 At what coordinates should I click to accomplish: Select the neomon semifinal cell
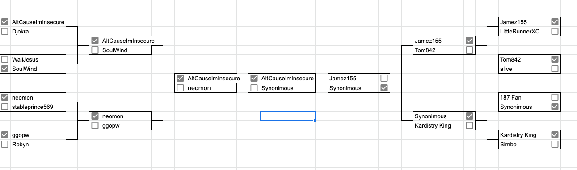pyautogui.click(x=211, y=88)
